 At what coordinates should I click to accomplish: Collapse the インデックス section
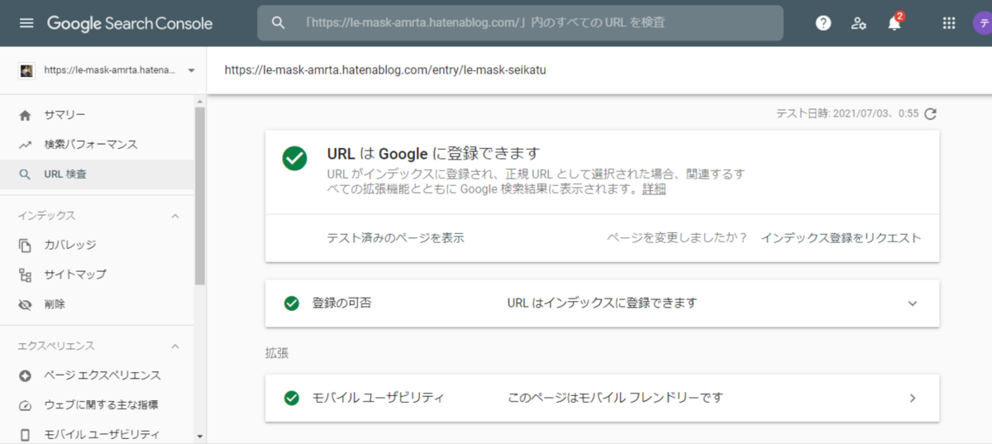174,216
